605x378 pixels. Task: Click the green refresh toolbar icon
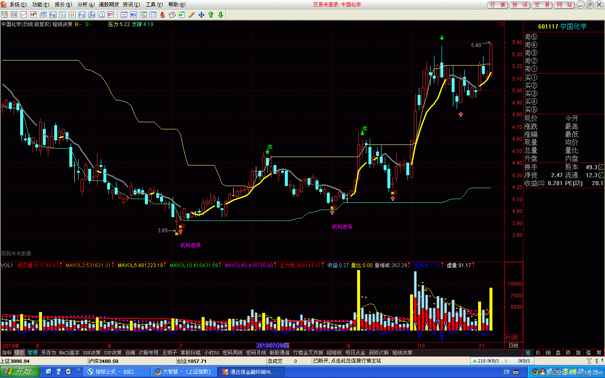pyautogui.click(x=143, y=15)
